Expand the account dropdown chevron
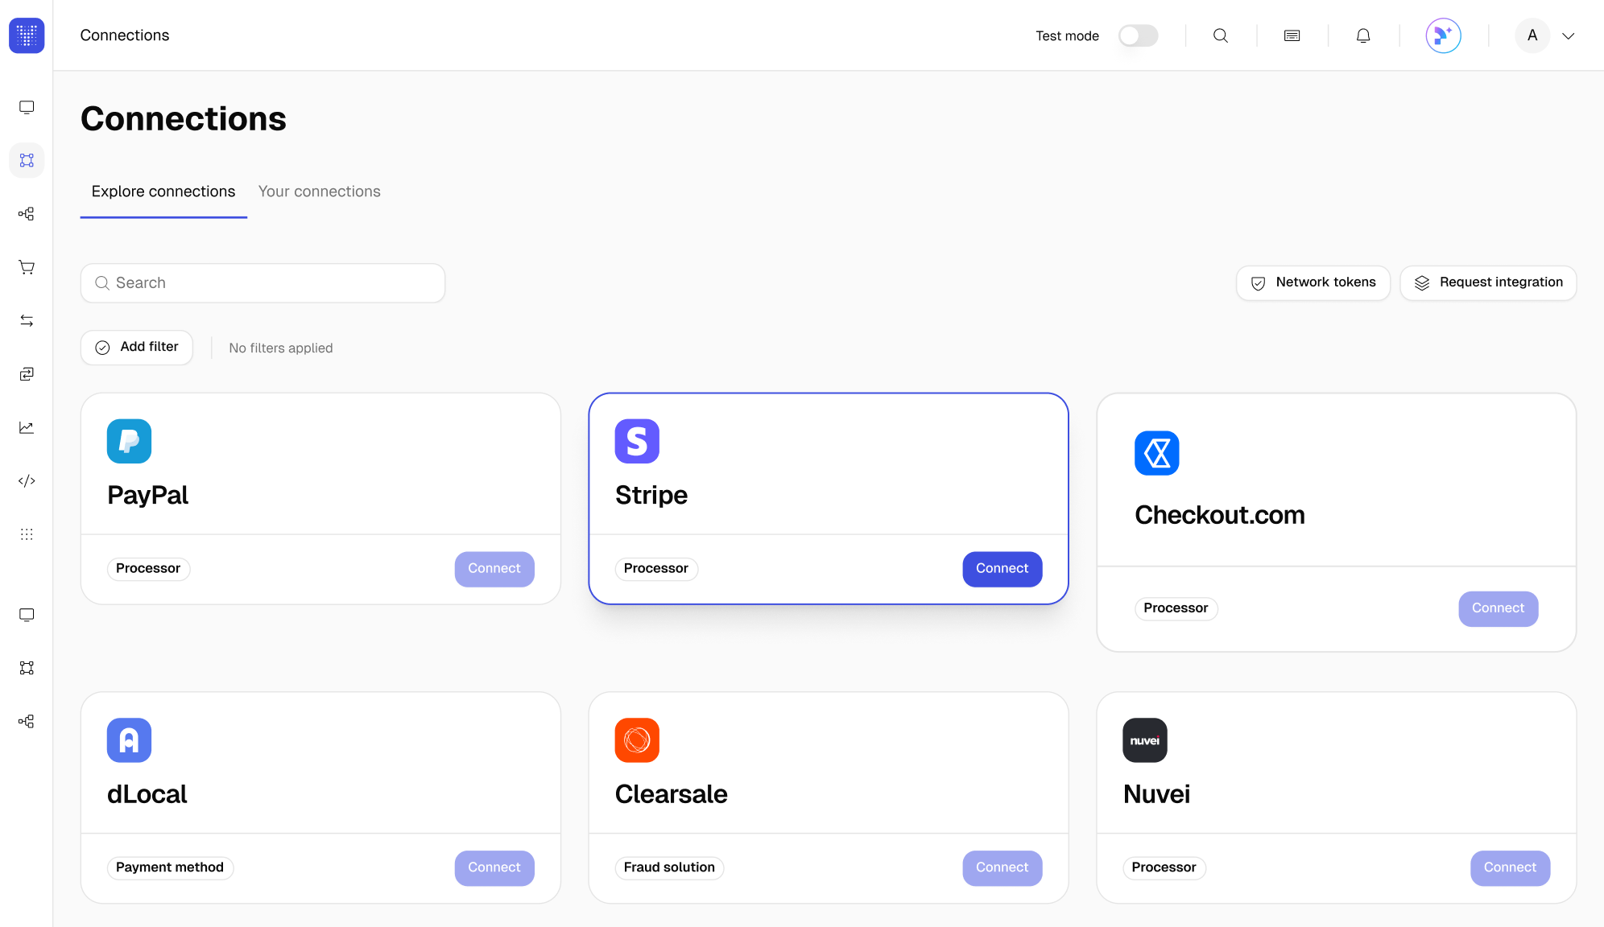 [1569, 36]
